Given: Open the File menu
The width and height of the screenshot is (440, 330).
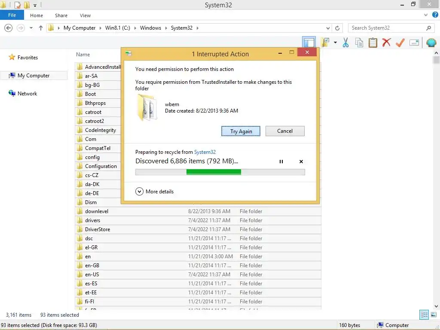Looking at the screenshot, I should [x=12, y=15].
